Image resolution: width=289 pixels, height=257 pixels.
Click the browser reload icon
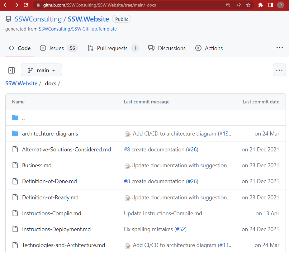[26, 5]
